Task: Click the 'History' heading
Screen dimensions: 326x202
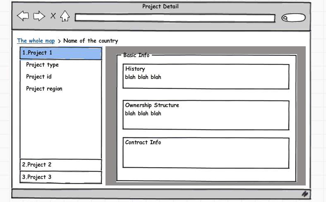Action: (x=135, y=69)
